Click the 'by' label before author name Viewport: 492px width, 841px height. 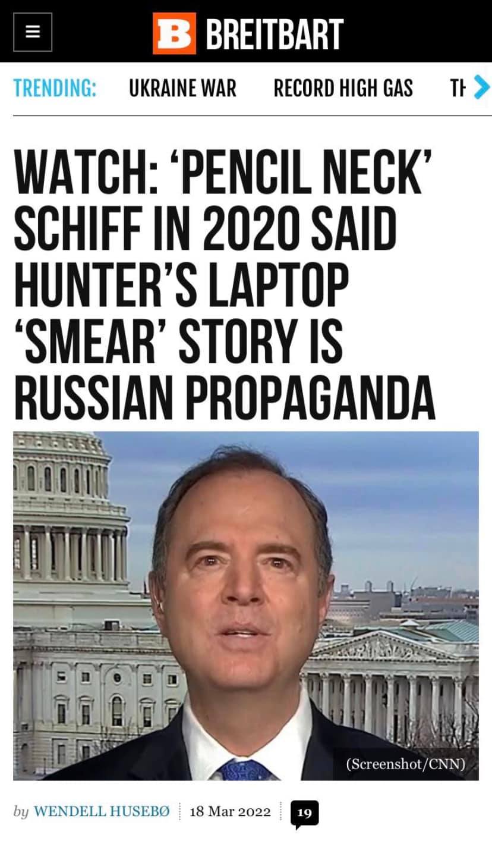tap(21, 812)
